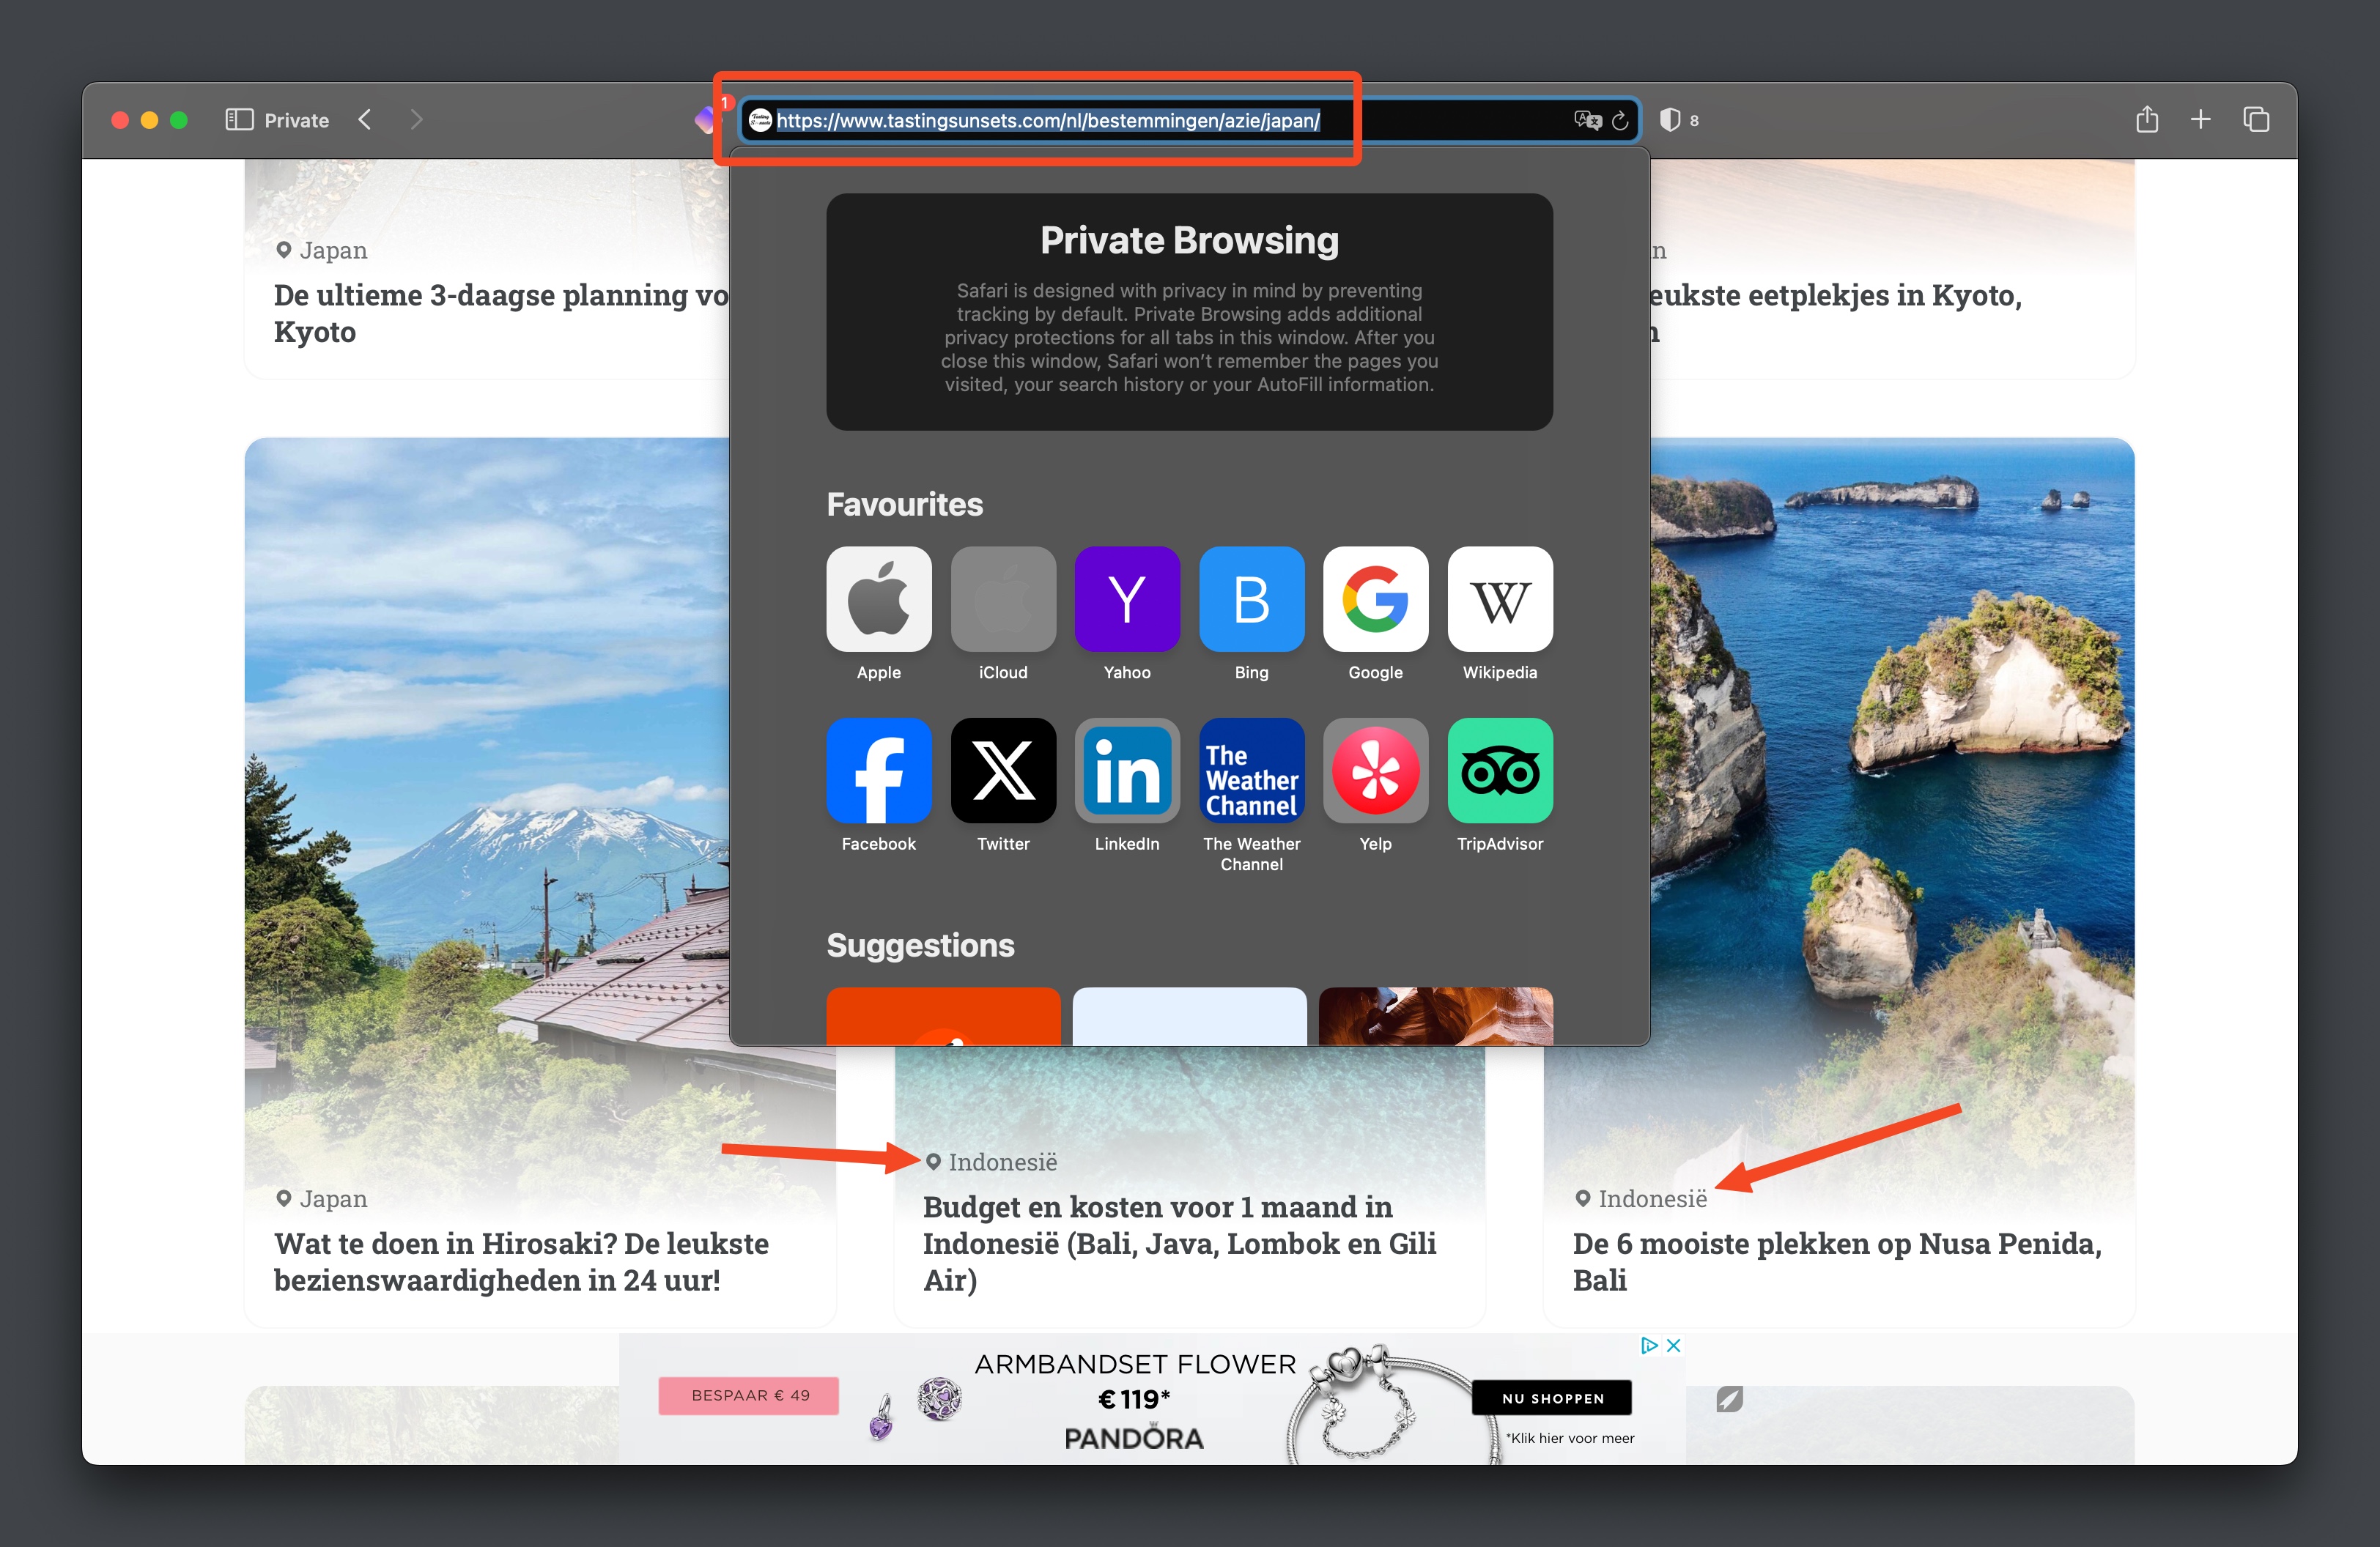2380x1547 pixels.
Task: Open the Yelp favourite tile
Action: [x=1375, y=771]
